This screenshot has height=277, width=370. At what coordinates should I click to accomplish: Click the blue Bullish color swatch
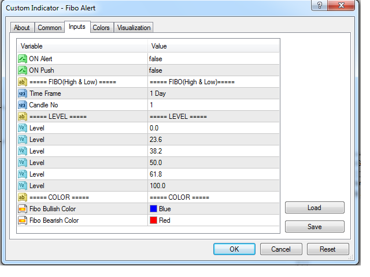point(153,209)
